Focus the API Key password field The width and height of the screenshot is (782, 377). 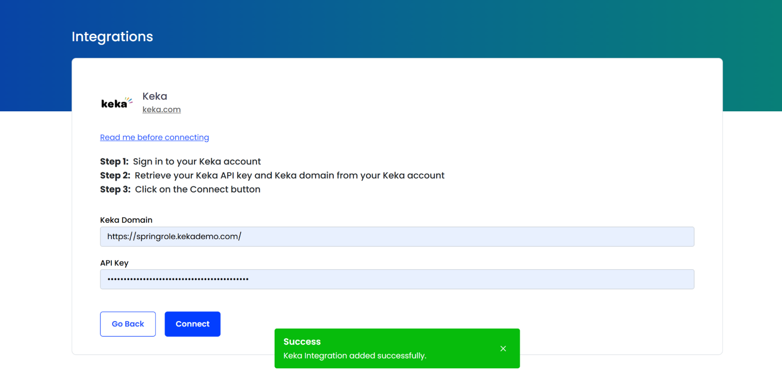click(397, 279)
